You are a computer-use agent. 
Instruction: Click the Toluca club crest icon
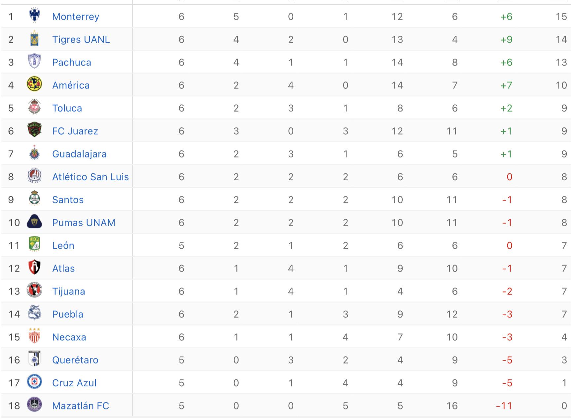coord(34,107)
